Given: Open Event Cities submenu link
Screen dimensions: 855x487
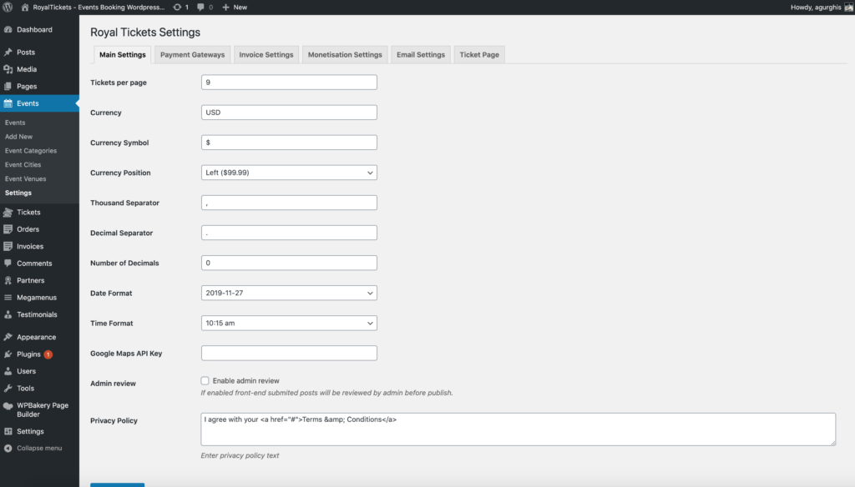Looking at the screenshot, I should [x=23, y=164].
